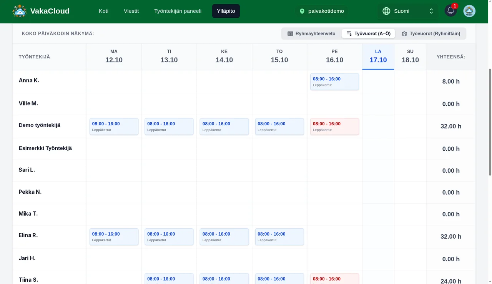The height and width of the screenshot is (284, 492).
Task: Switch to Työvuorot (Ryhmittäin) view
Action: tap(431, 33)
